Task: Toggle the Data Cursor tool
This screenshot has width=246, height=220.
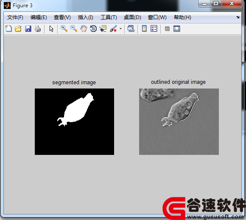Action: tap(103, 29)
